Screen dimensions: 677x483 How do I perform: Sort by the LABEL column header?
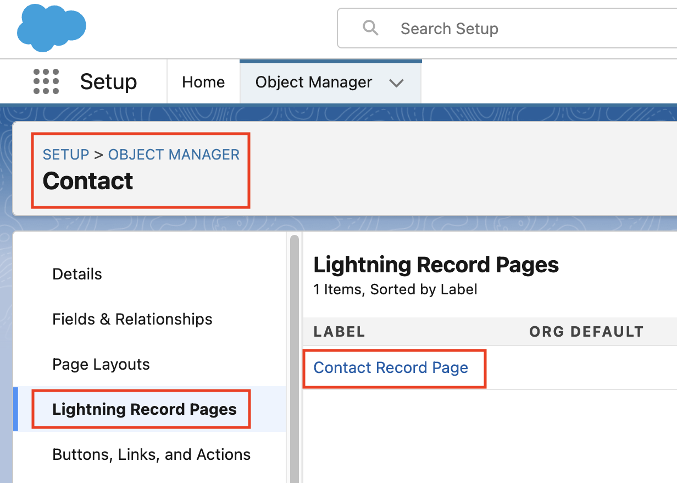339,332
